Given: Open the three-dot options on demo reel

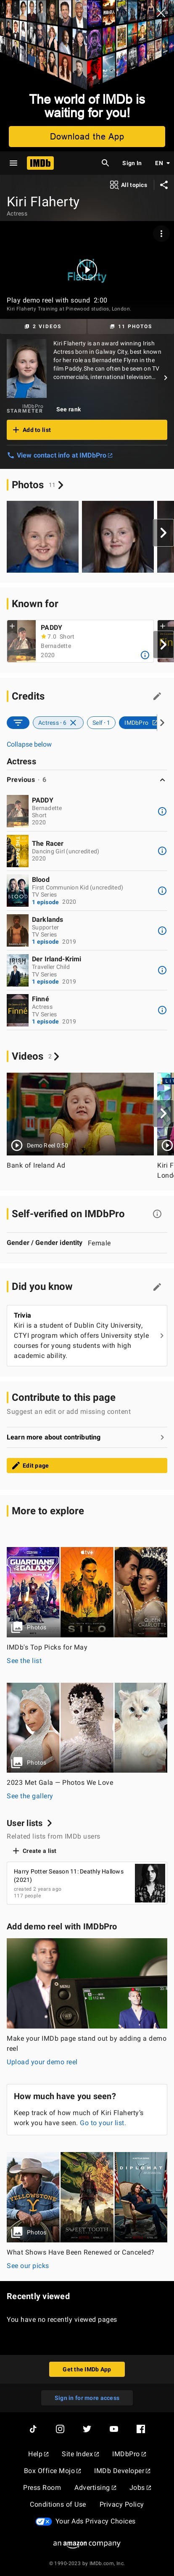Looking at the screenshot, I should [x=161, y=234].
